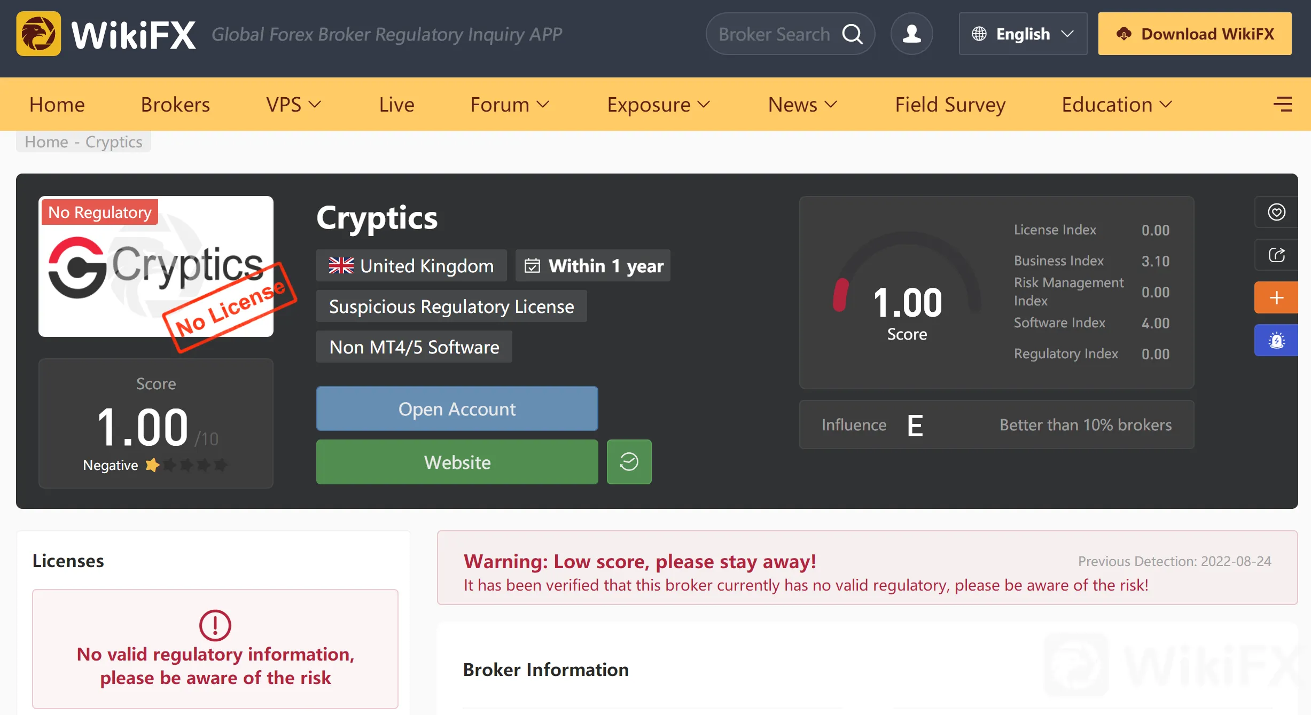Click the red warning exclamation icon
Viewport: 1311px width, 715px height.
pos(215,625)
